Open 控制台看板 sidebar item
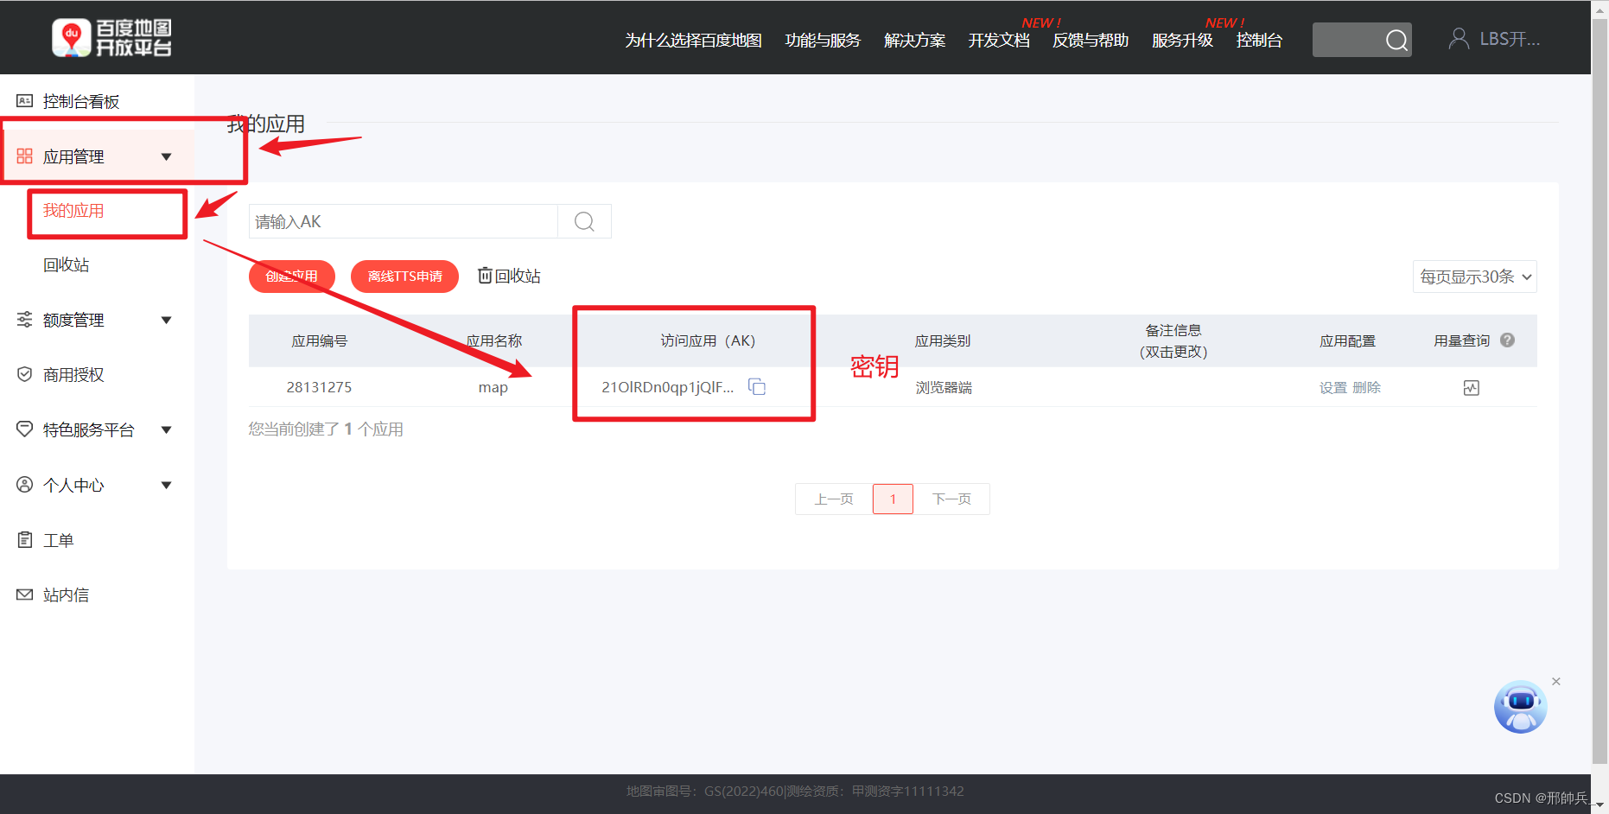The image size is (1609, 814). coord(81,101)
